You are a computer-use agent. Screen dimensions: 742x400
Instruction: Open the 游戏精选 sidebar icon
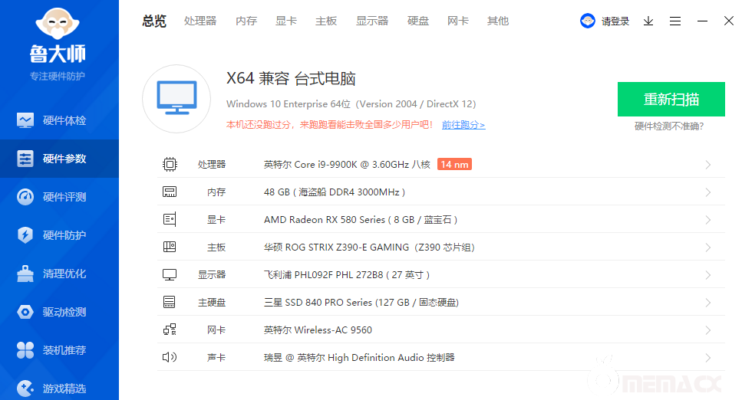click(x=25, y=388)
